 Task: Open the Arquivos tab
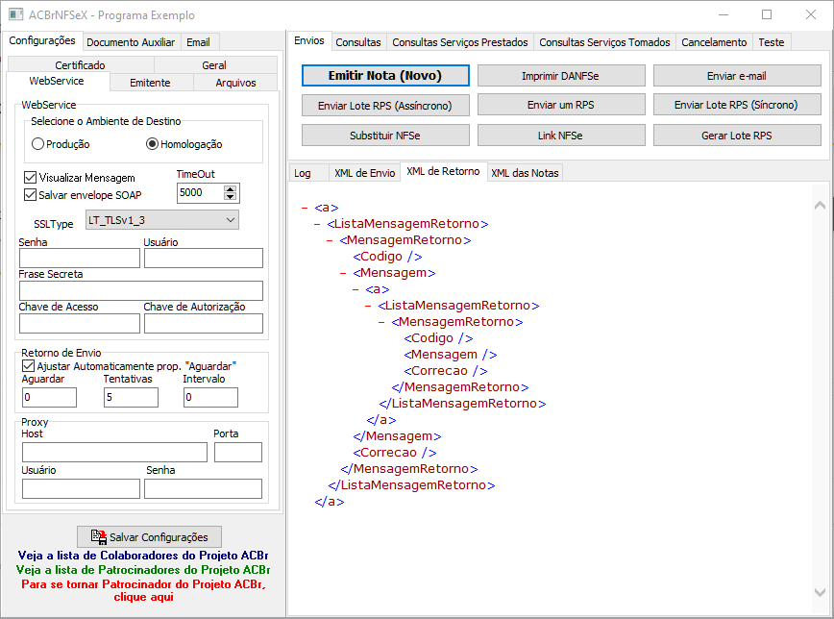pyautogui.click(x=235, y=83)
